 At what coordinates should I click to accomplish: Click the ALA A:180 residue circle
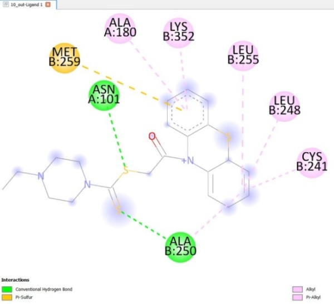122,28
